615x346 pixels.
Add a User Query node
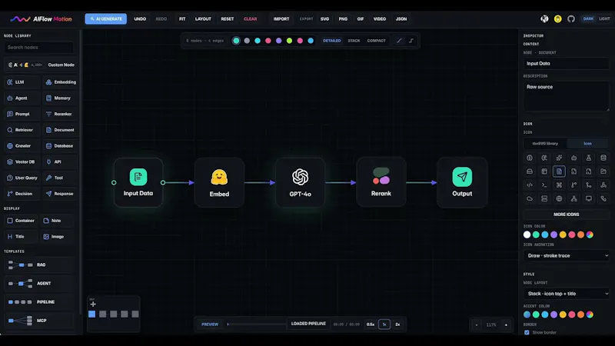(22, 178)
